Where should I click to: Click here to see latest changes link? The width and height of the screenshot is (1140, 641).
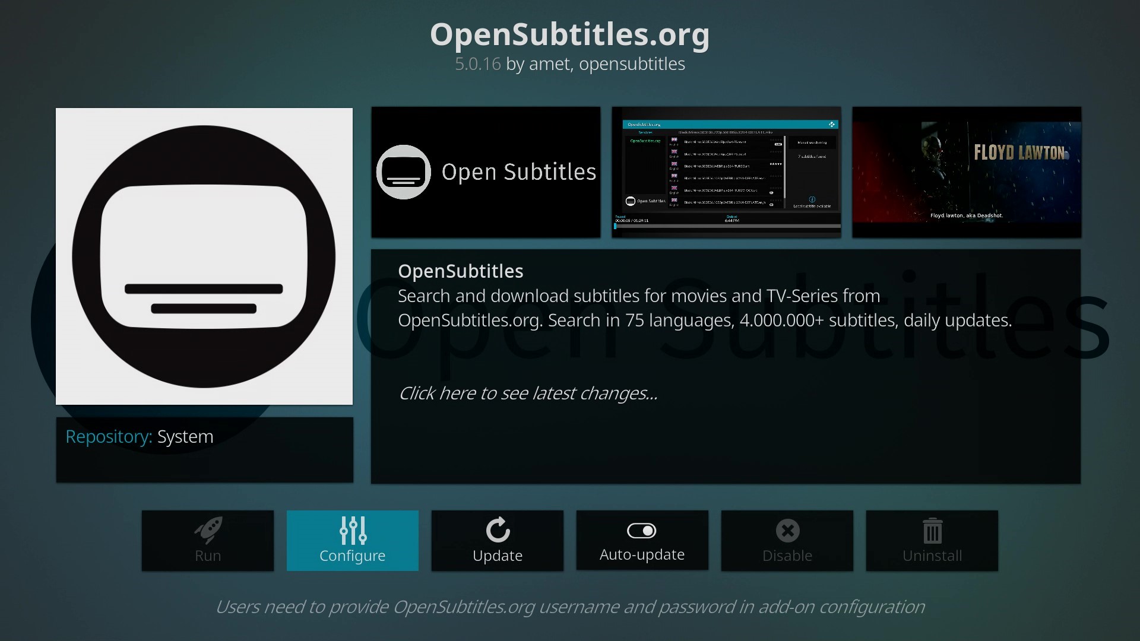point(528,394)
